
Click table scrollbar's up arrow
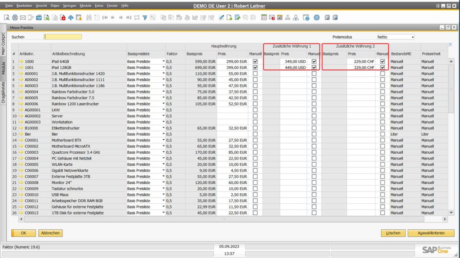pyautogui.click(x=451, y=61)
